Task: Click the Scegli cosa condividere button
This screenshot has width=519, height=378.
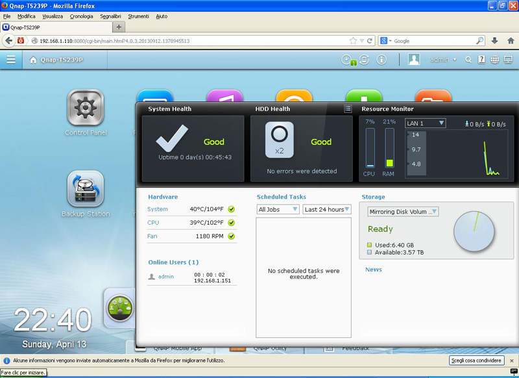Action: (476, 360)
